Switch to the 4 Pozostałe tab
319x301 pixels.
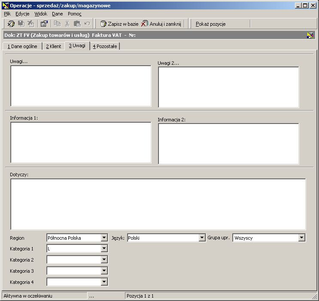(105, 46)
